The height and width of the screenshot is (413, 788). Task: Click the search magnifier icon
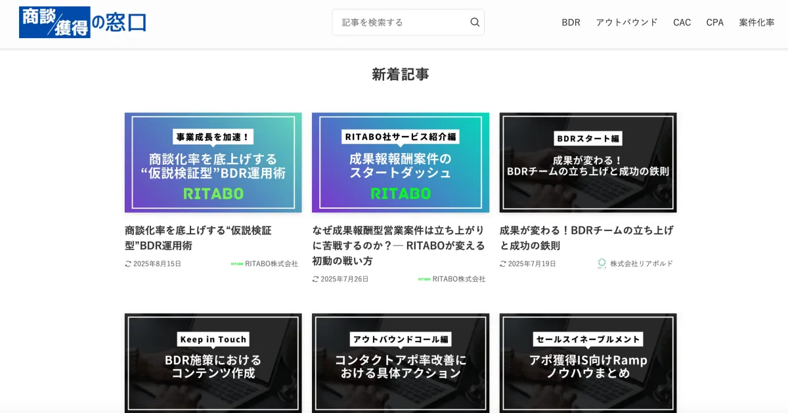point(475,22)
